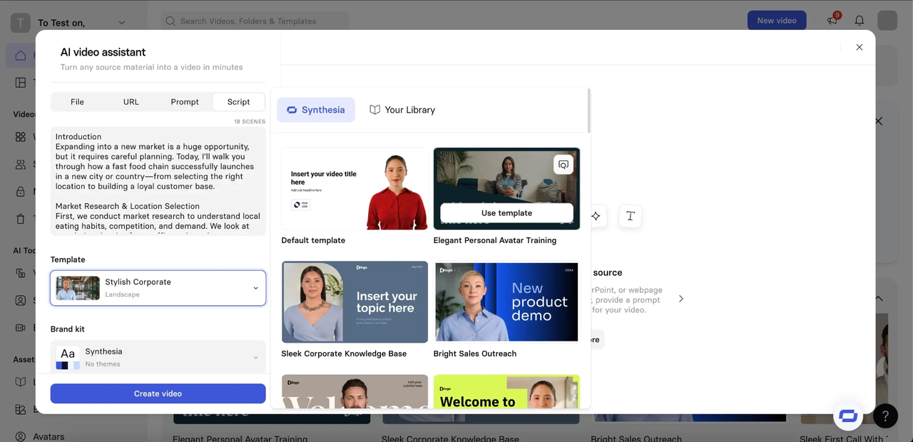Open the Synthesia templates tab

point(316,110)
